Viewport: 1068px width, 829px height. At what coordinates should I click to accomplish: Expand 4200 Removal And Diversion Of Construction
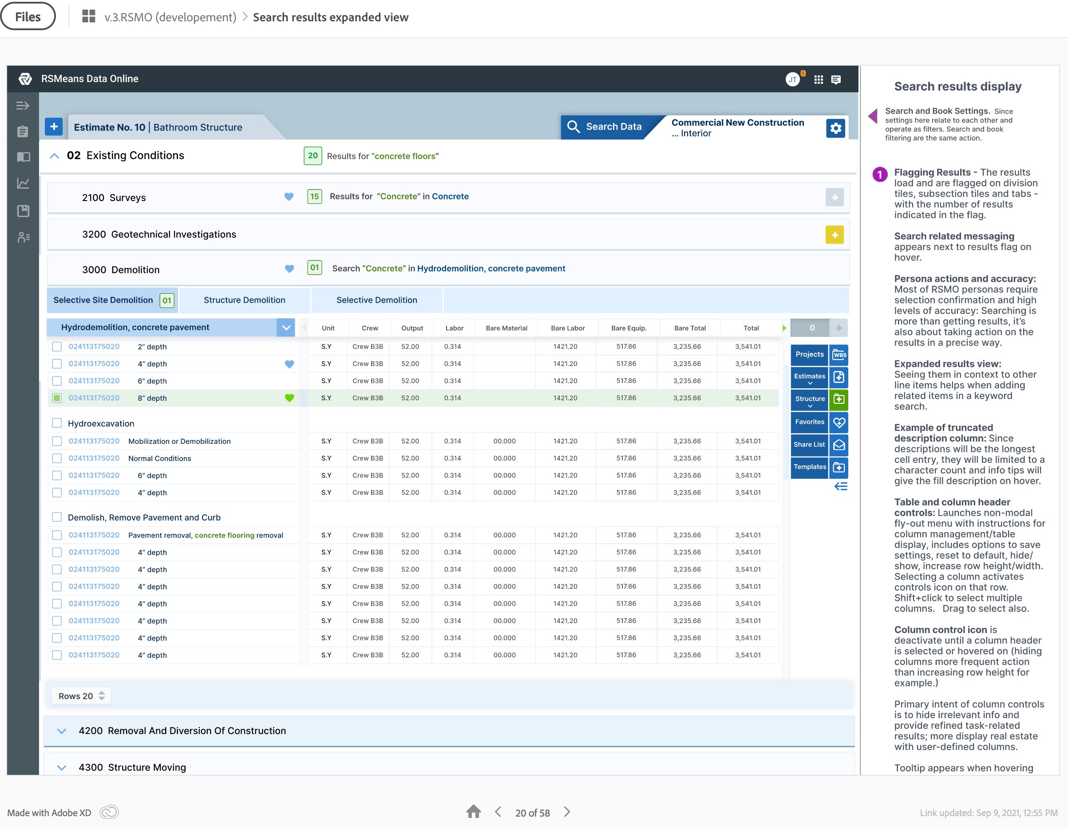(x=62, y=731)
